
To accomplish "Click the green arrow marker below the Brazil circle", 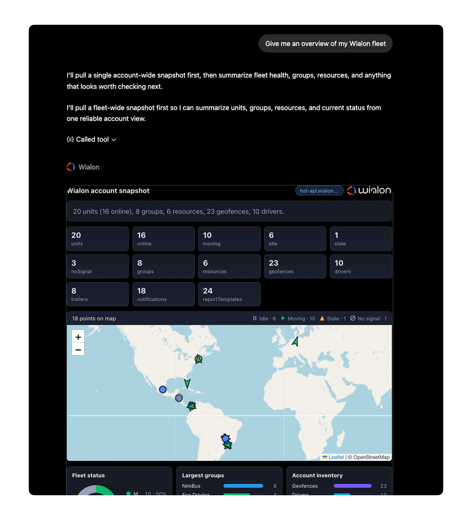I will (x=227, y=445).
